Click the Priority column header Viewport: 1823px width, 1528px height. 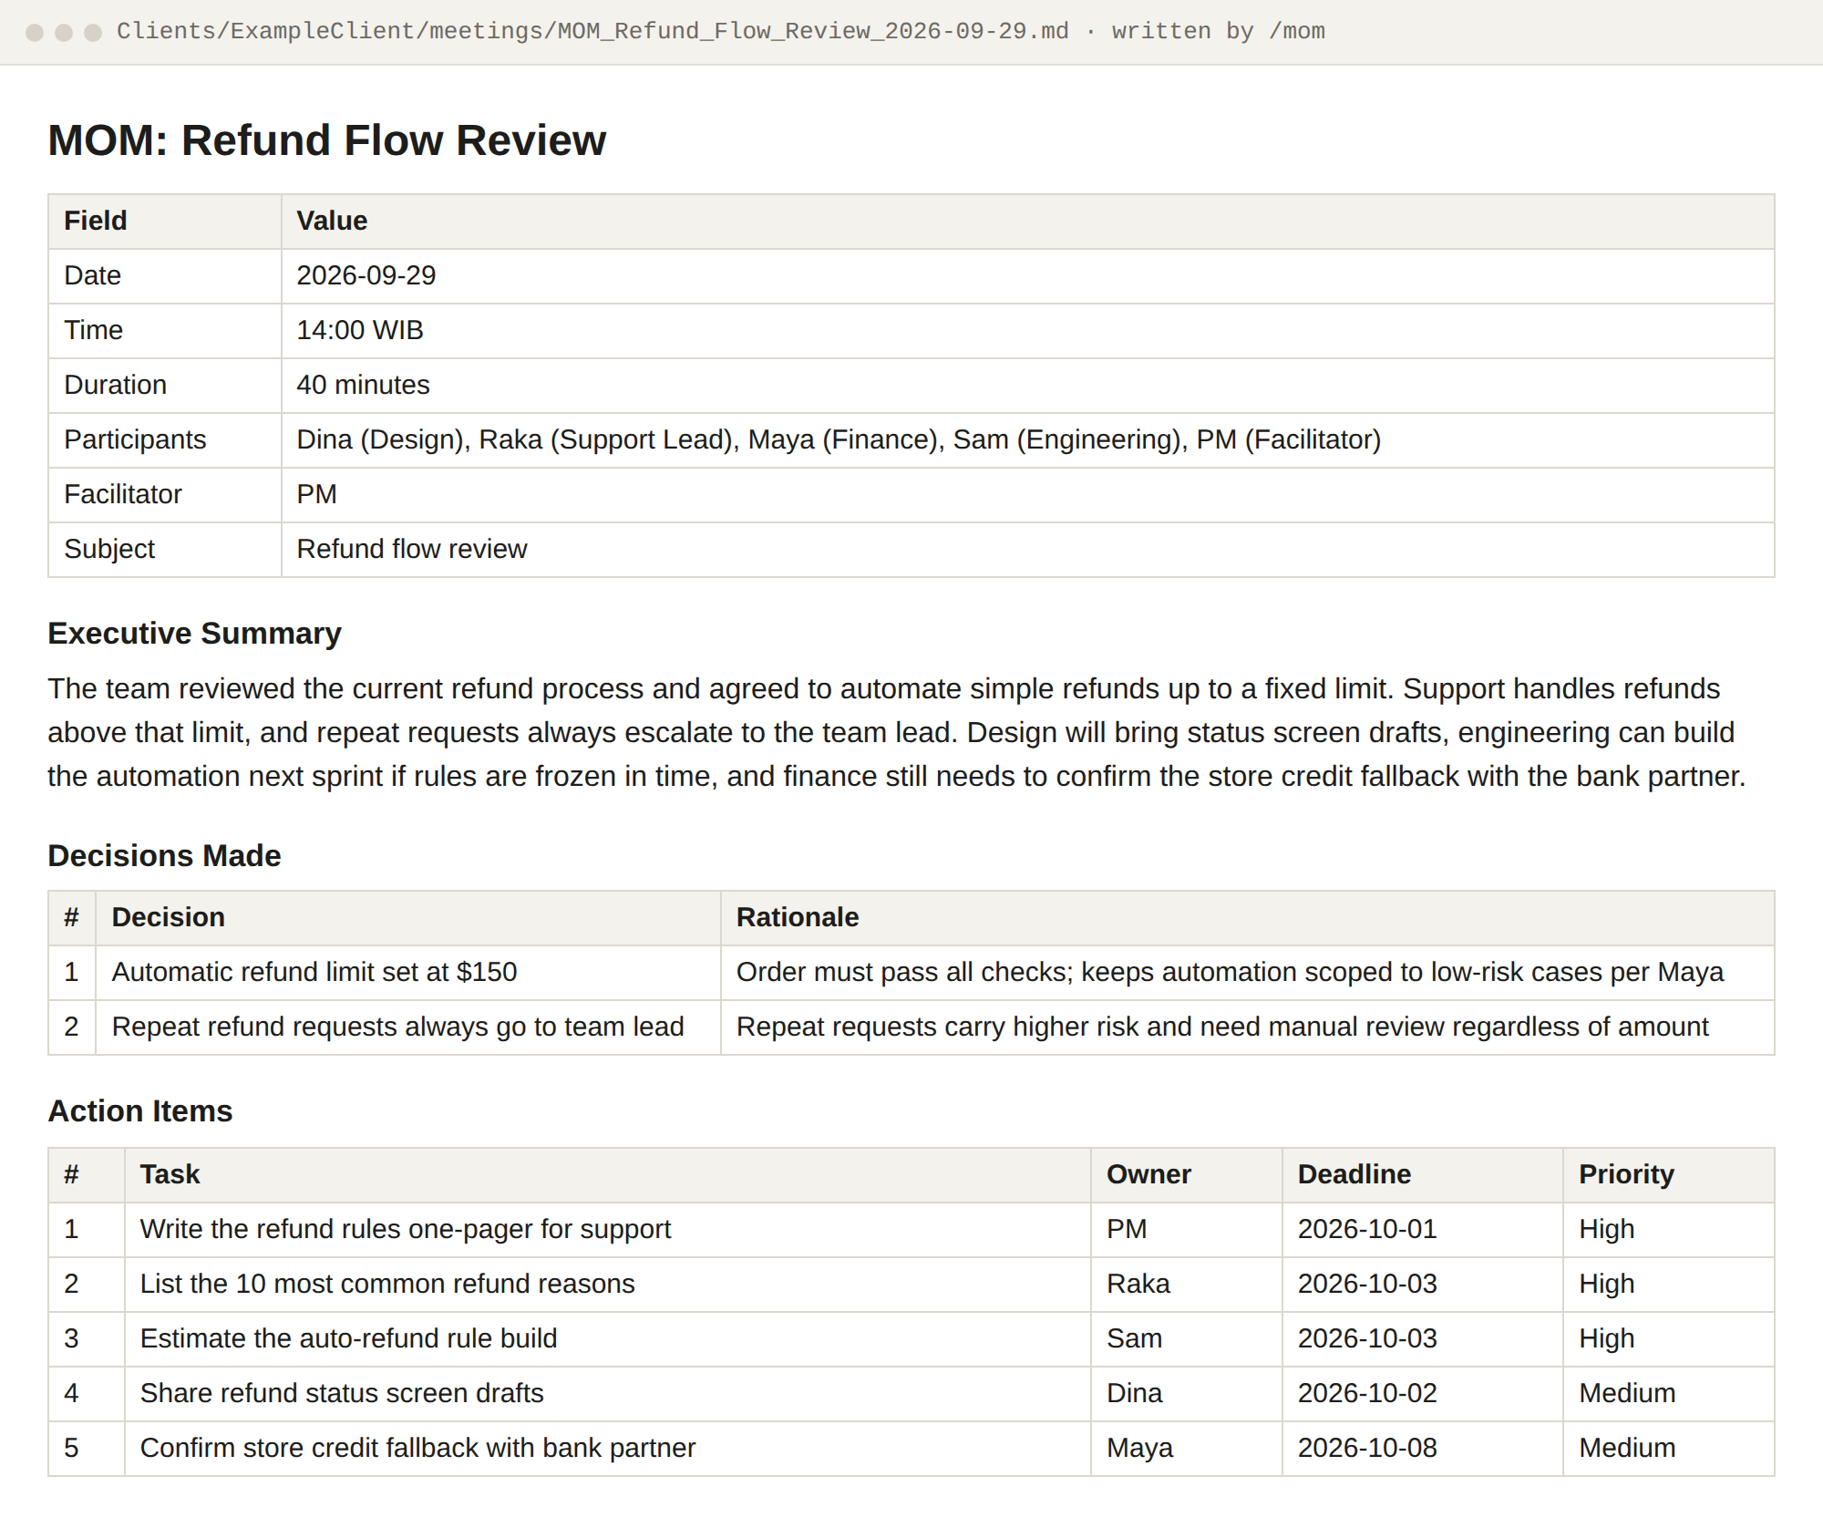[x=1668, y=1174]
